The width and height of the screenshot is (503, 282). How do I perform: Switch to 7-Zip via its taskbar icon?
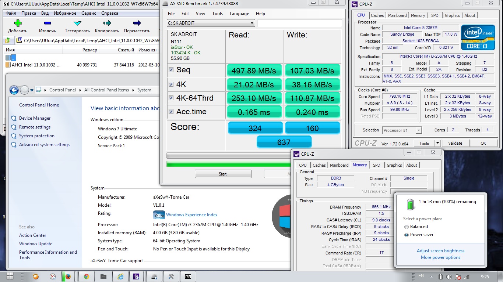pyautogui.click(x=188, y=276)
